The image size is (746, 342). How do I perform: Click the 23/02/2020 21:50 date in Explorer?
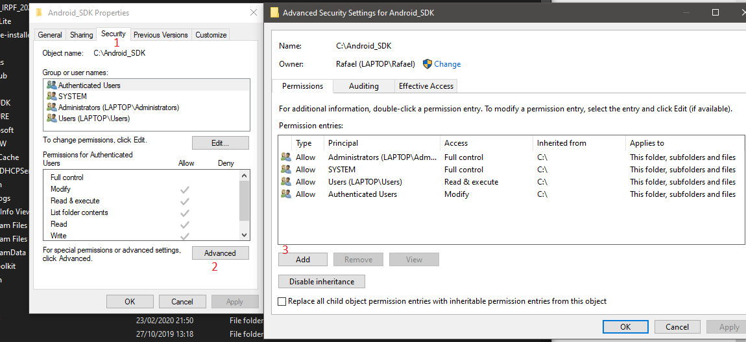(165, 320)
